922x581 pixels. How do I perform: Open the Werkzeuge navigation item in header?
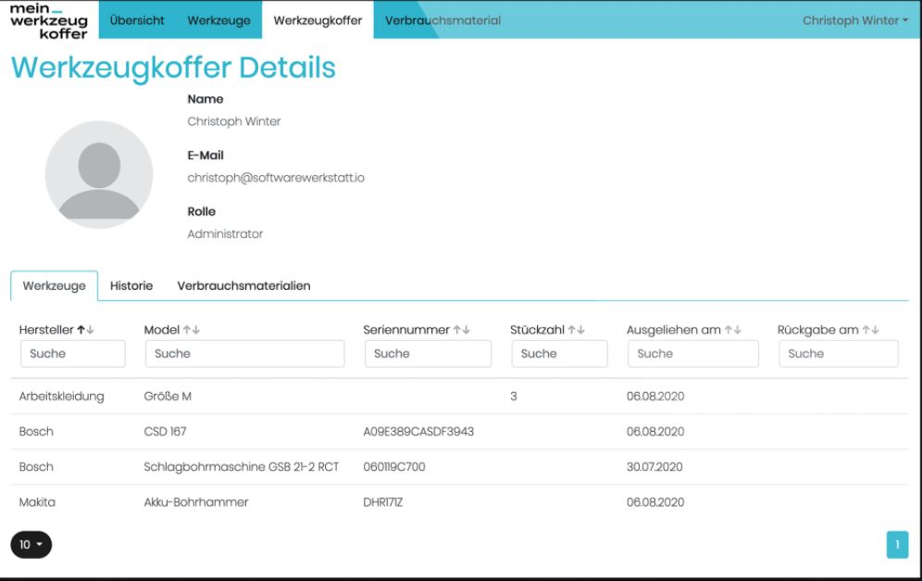click(218, 20)
